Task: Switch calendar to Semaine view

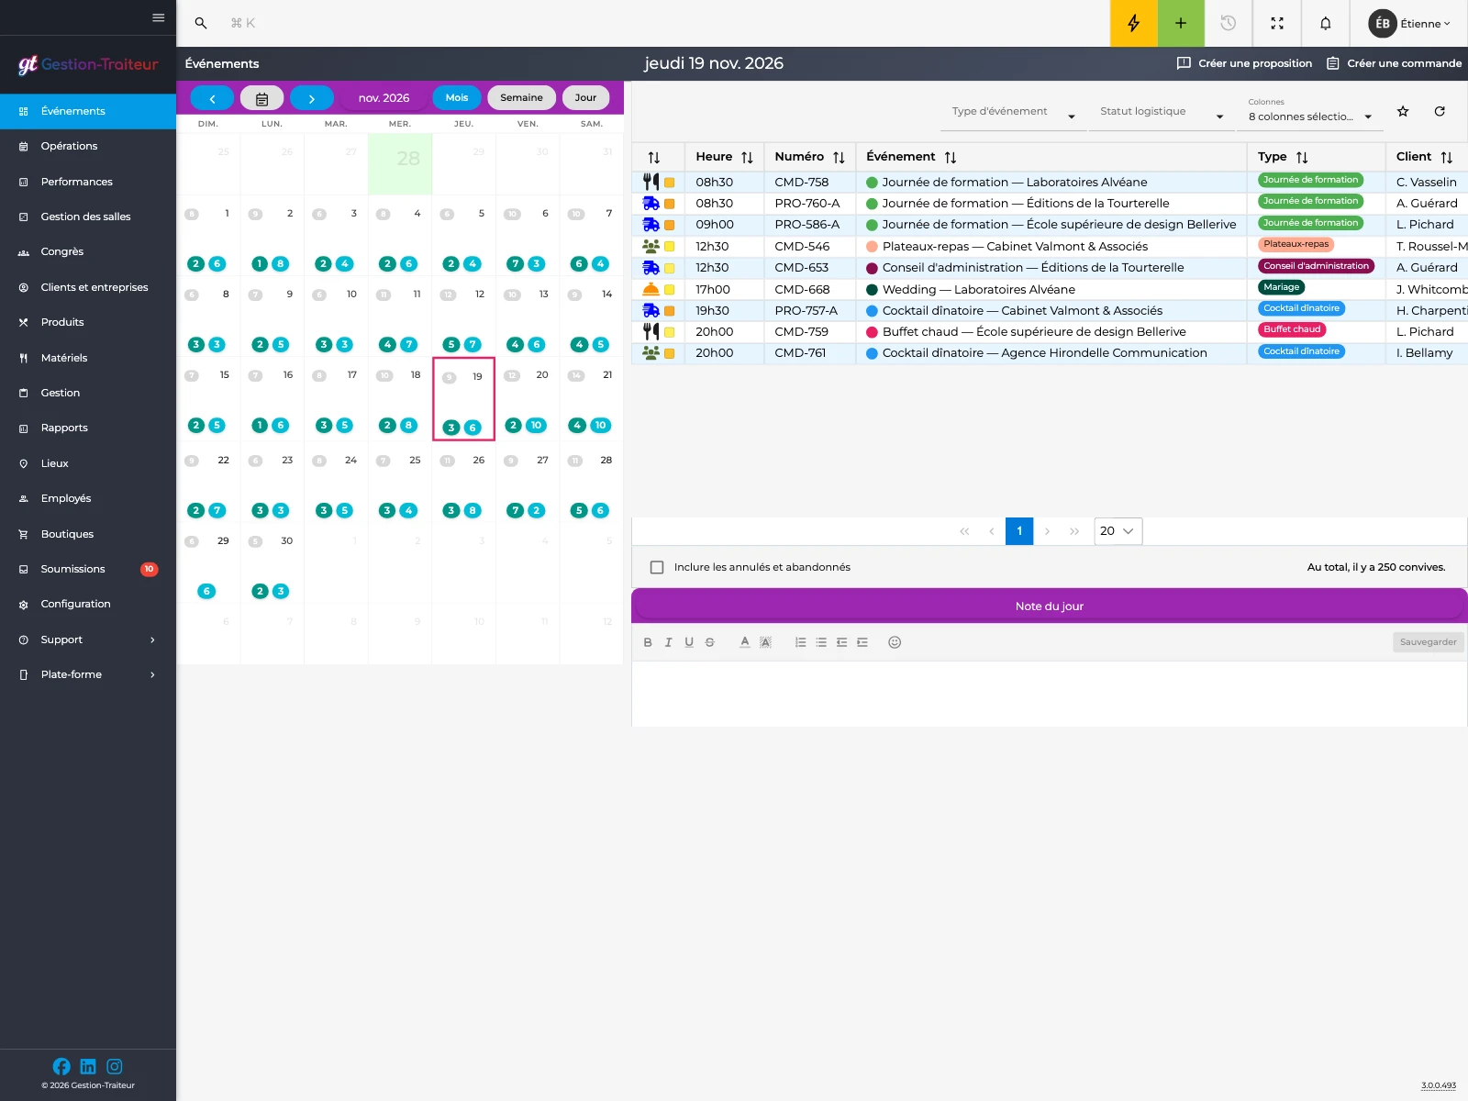Action: (521, 97)
